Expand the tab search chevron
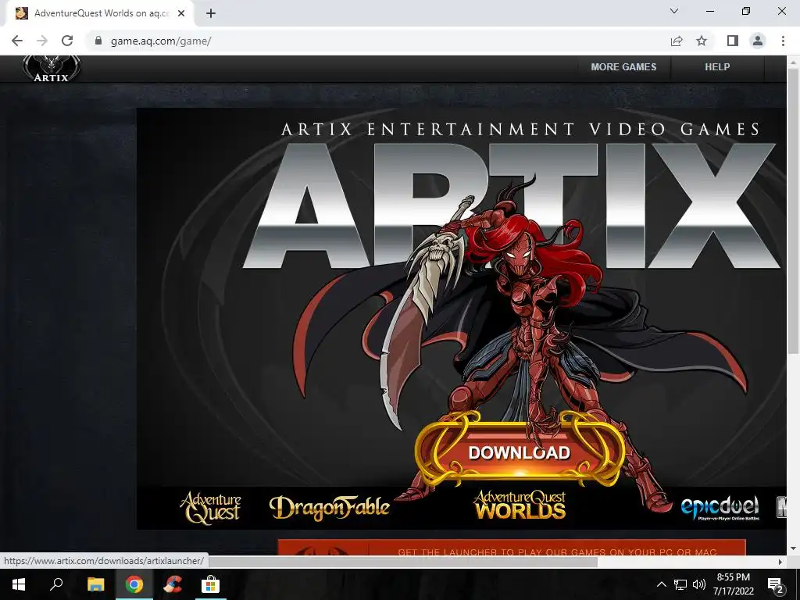 click(673, 11)
